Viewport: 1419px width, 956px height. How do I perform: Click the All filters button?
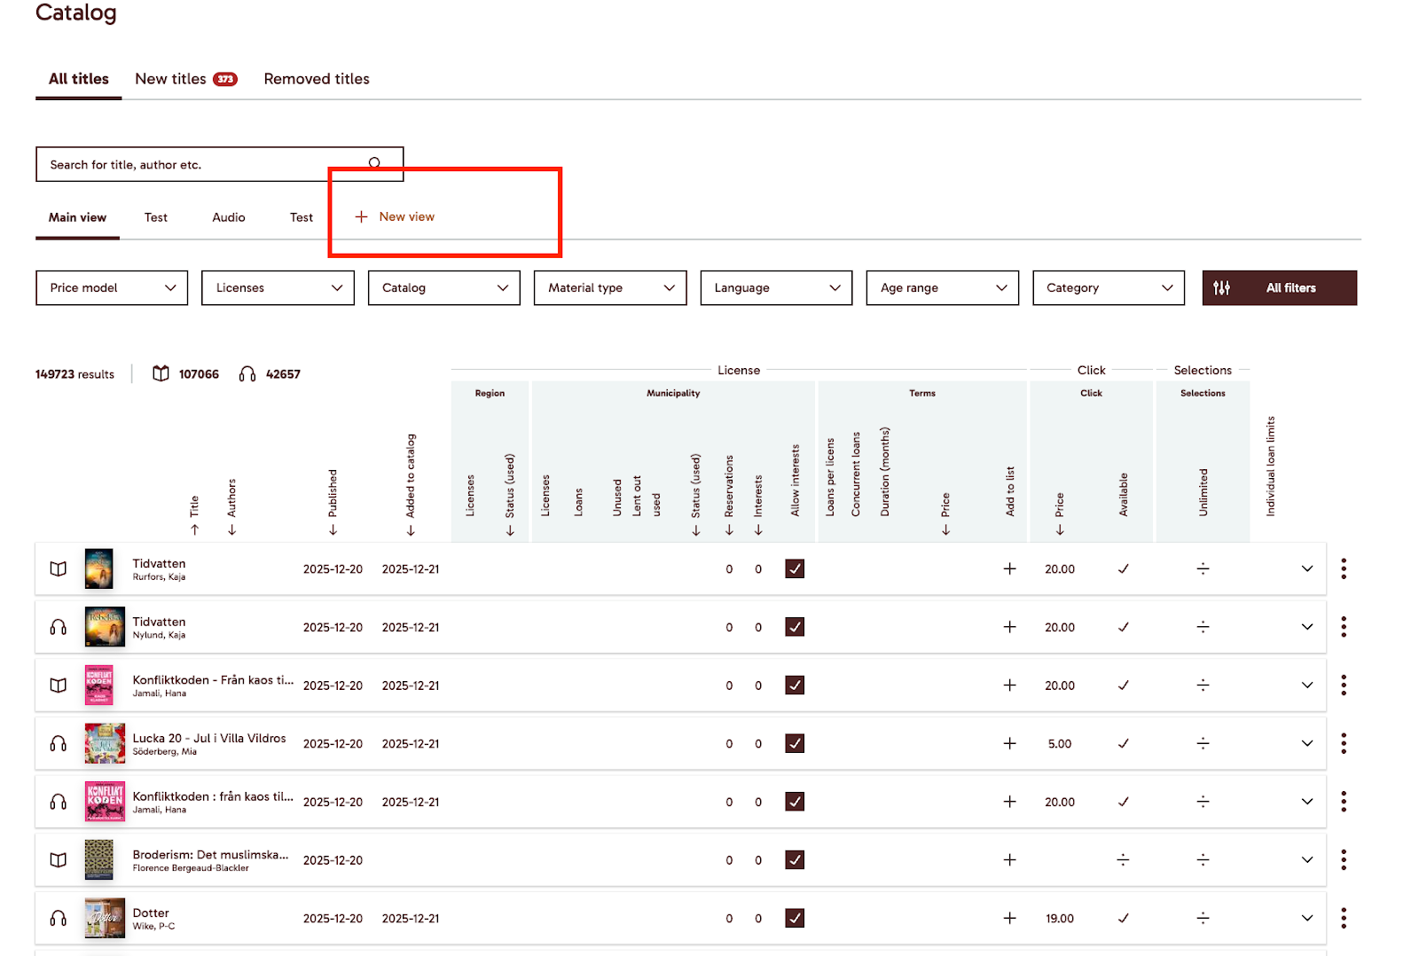[1279, 288]
